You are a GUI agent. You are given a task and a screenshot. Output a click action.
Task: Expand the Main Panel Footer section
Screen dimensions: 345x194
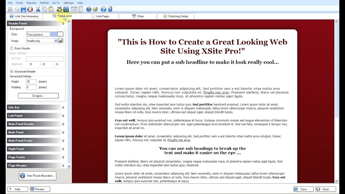click(x=63, y=140)
